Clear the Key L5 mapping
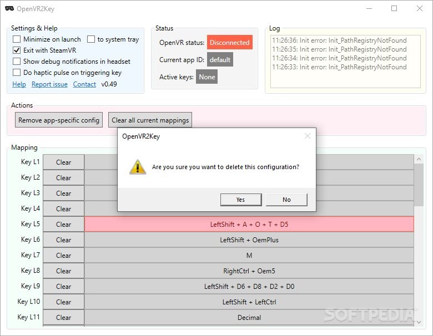This screenshot has height=336, width=433. coord(63,224)
